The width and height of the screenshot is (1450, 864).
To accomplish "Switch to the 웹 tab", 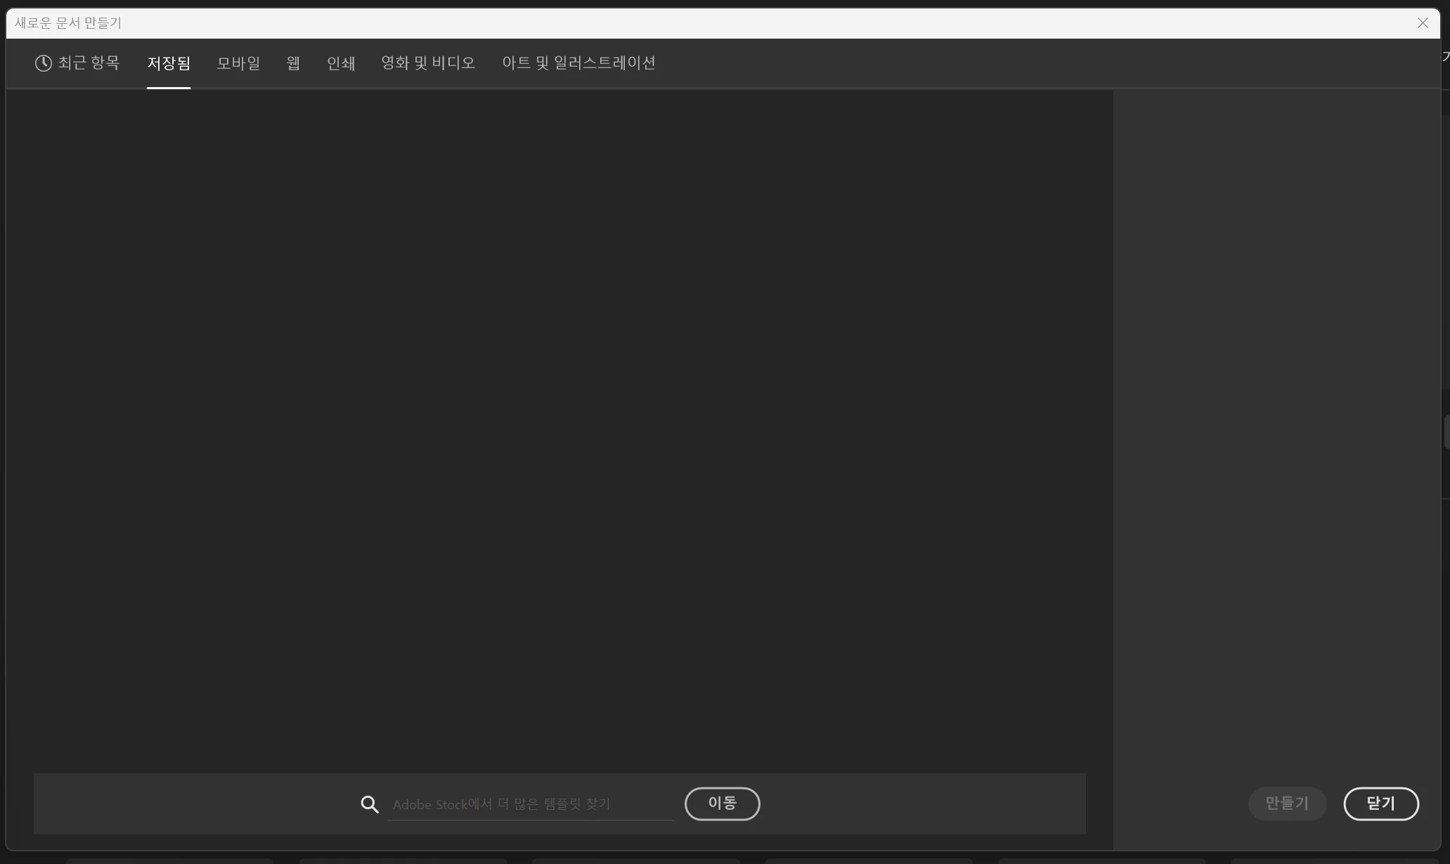I will (x=293, y=63).
